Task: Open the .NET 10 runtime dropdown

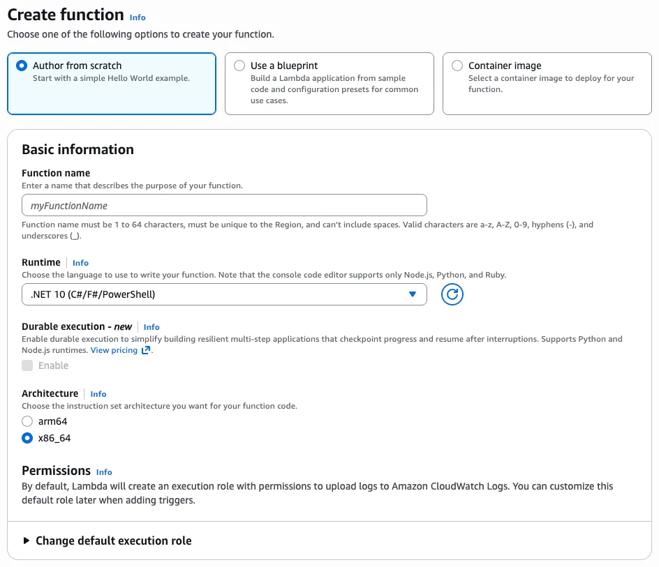Action: pyautogui.click(x=223, y=294)
